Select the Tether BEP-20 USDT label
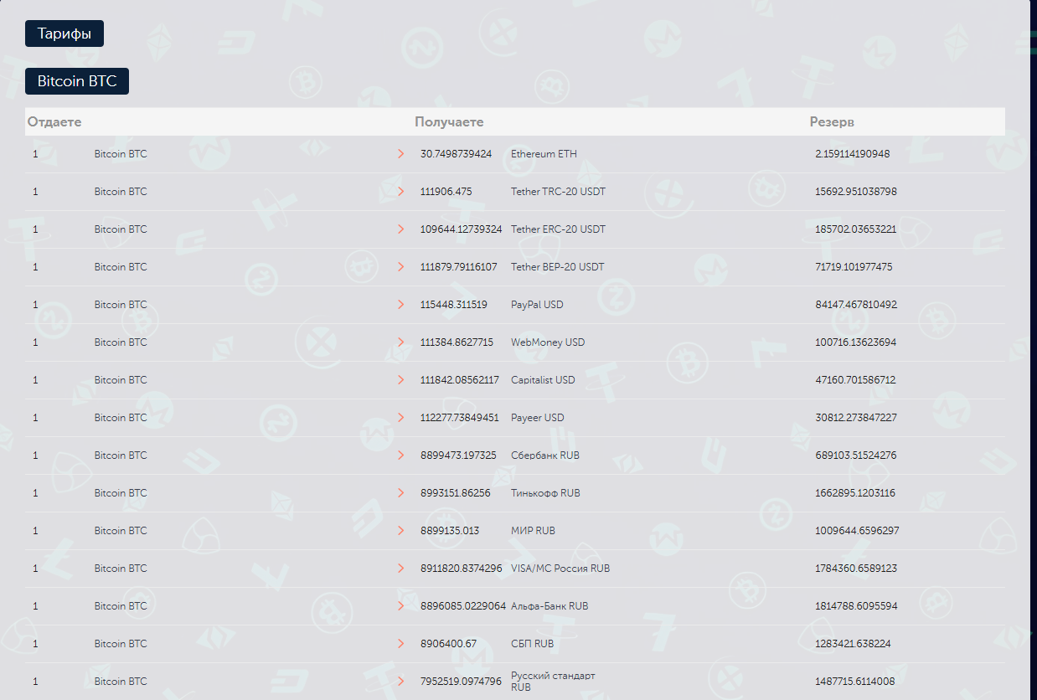This screenshot has width=1037, height=700. tap(557, 267)
